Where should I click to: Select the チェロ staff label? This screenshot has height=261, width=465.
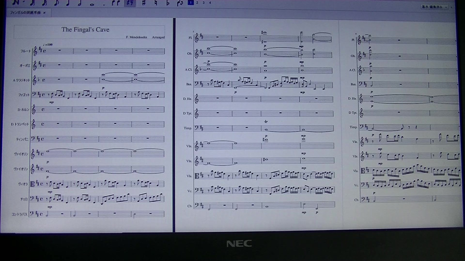24,199
